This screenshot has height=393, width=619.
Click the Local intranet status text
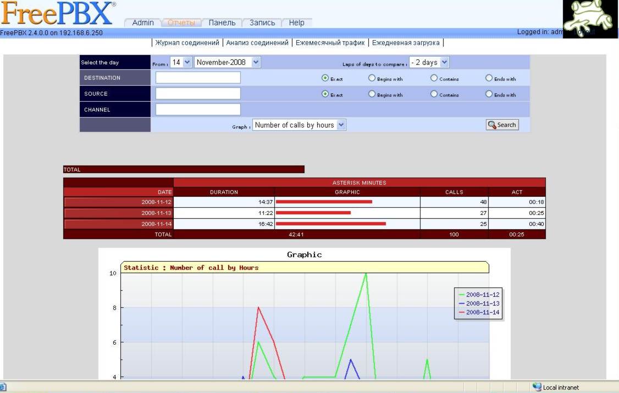tap(561, 388)
